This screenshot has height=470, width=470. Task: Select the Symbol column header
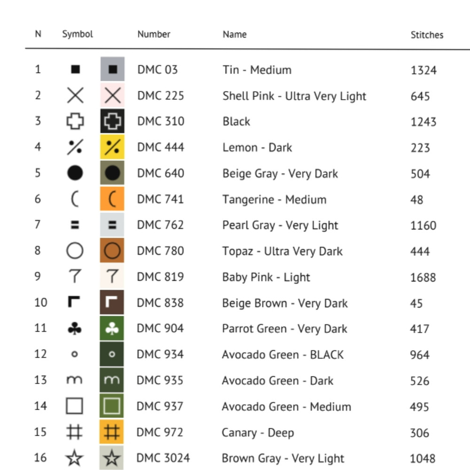78,34
